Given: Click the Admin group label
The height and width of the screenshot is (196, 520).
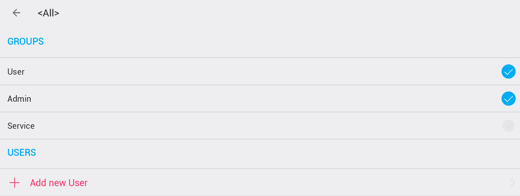Looking at the screenshot, I should pyautogui.click(x=19, y=99).
